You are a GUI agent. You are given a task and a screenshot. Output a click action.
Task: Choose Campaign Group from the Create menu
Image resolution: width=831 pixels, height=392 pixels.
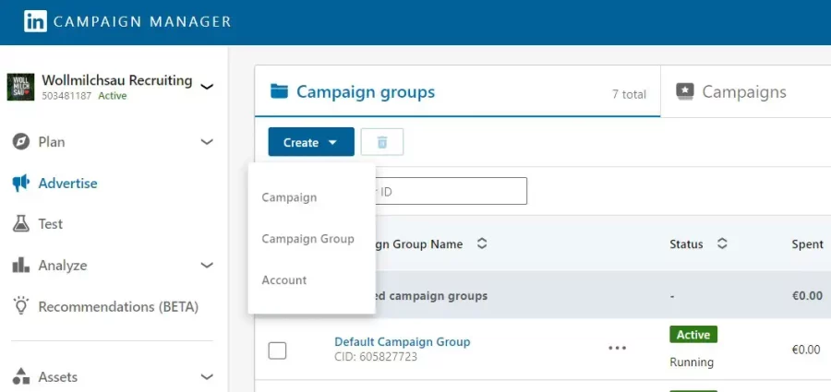[x=307, y=238]
